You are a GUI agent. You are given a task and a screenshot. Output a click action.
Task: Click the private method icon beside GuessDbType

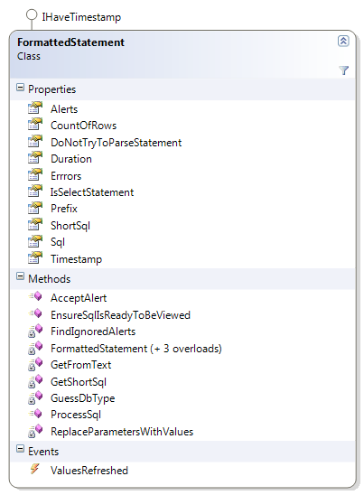35,397
